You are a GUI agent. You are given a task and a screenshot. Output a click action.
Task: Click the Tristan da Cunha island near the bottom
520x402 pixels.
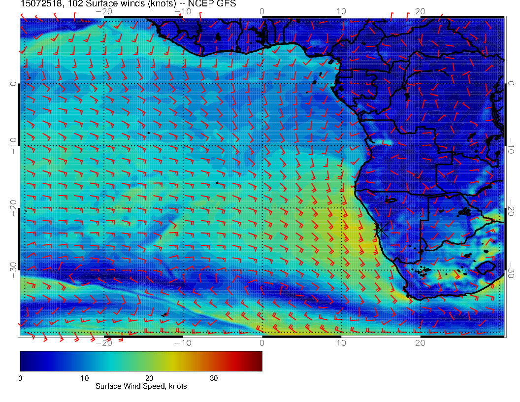(165, 313)
